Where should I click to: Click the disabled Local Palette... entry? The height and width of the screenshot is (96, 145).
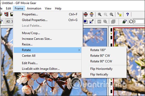tap(47, 26)
